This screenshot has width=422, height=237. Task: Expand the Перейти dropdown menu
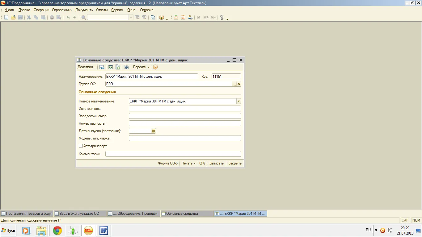[141, 67]
